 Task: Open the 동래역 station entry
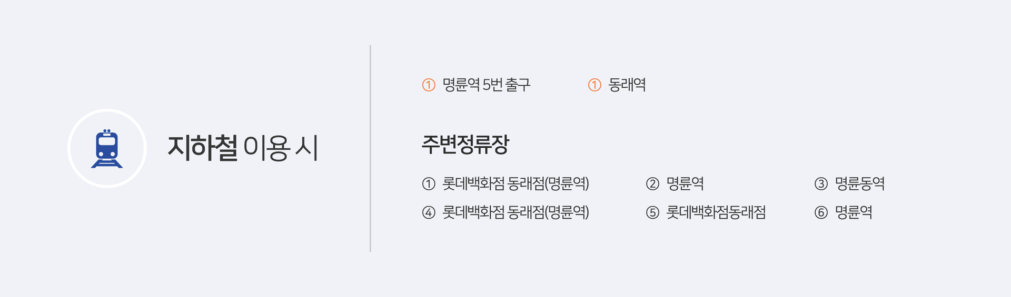point(627,85)
